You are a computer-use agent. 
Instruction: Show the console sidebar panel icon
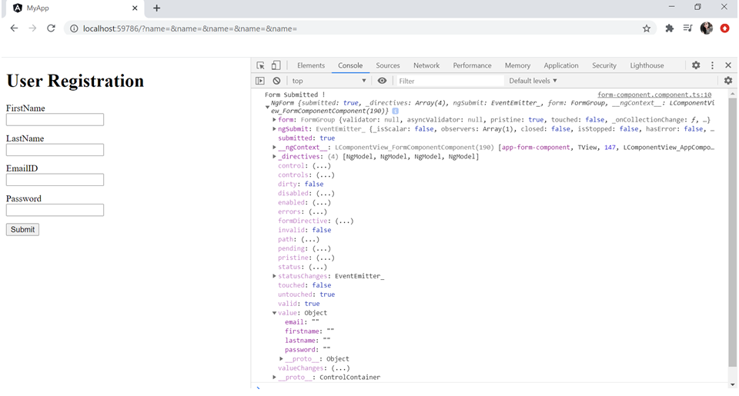tap(260, 81)
